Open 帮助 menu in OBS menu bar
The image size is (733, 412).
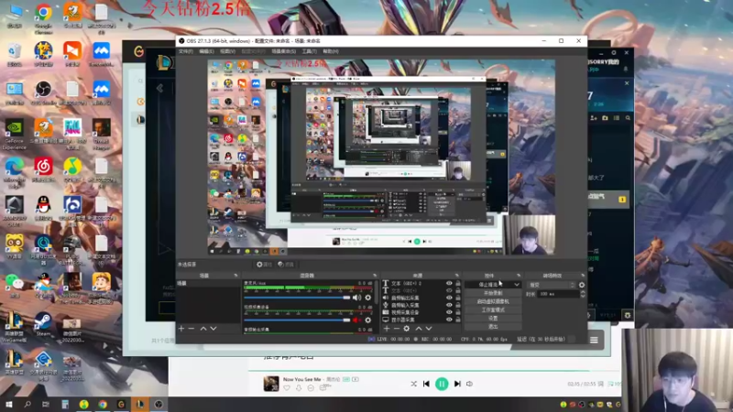[331, 51]
